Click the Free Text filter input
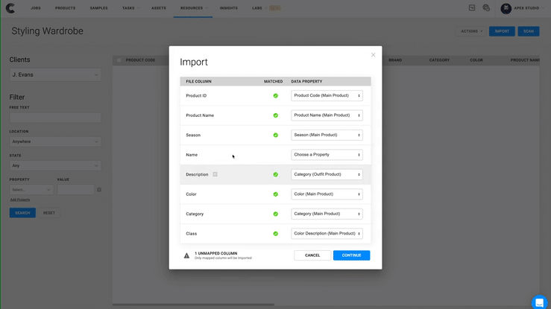The image size is (551, 309). click(x=54, y=118)
